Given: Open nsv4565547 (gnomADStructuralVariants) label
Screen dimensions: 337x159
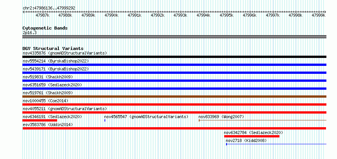Looking at the screenshot, I should point(146,117).
